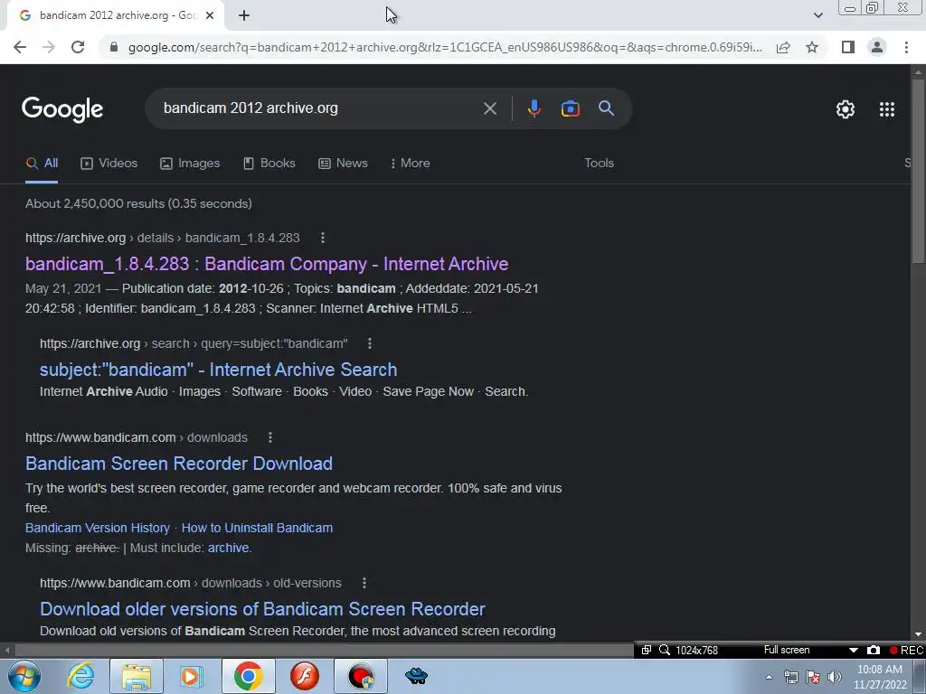This screenshot has height=694, width=926.
Task: Open the bandicam_1.8.4.283 Internet Archive result
Action: (x=267, y=264)
